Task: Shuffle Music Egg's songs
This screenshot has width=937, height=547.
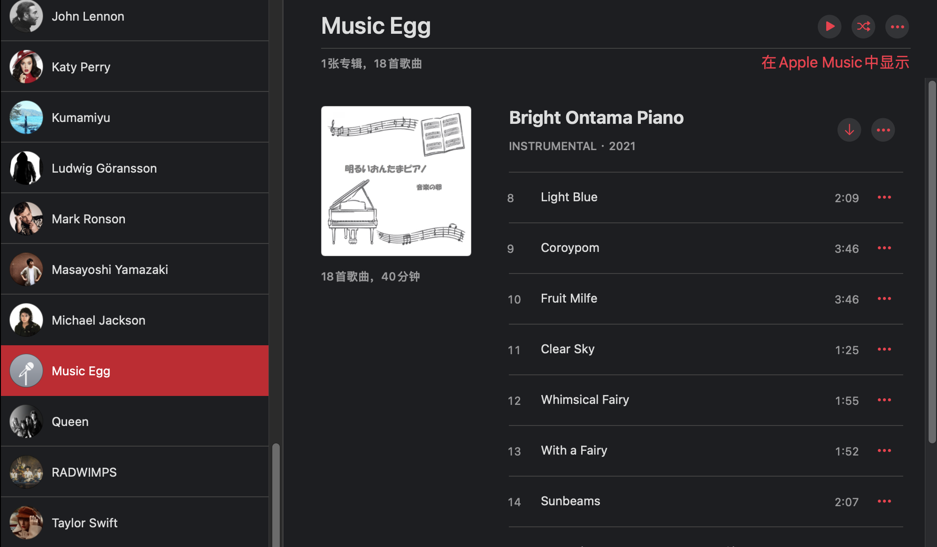Action: click(x=863, y=26)
